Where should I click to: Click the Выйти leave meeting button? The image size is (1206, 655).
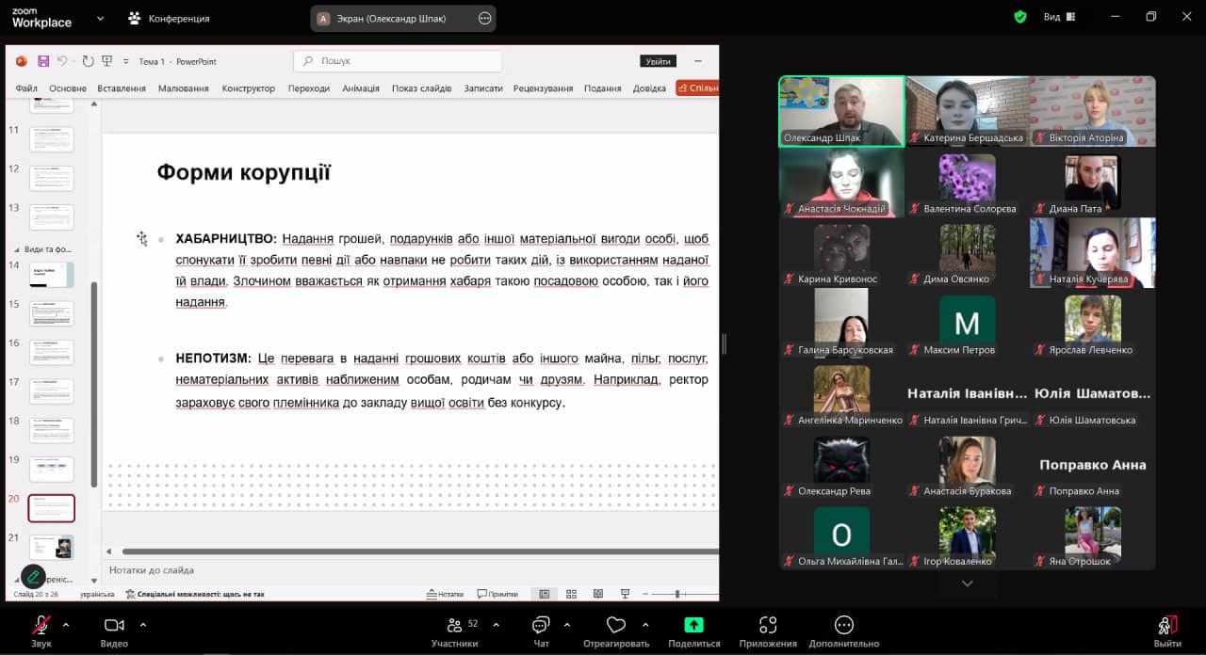(x=1167, y=631)
